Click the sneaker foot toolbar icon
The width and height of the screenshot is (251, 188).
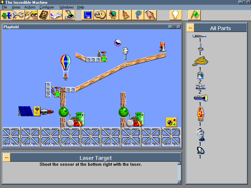[69, 15]
